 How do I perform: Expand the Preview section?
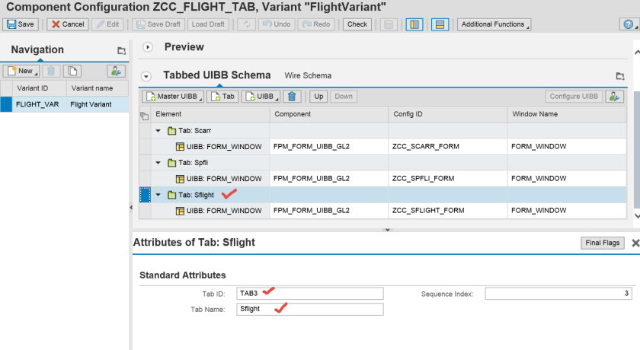point(148,47)
